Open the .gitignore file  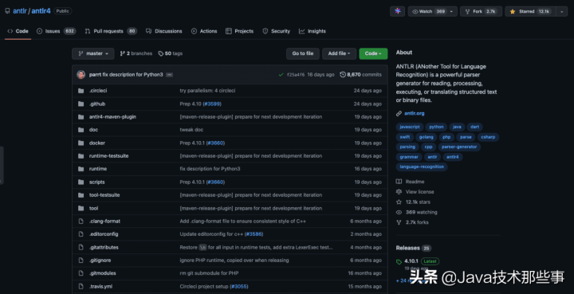[100, 261]
